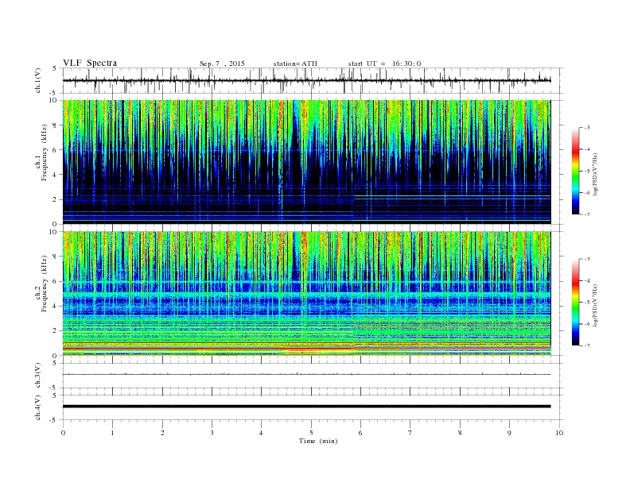Image resolution: width=630 pixels, height=486 pixels.
Task: Click the "ch.1(V)" waveform axis label
Action: pos(38,80)
